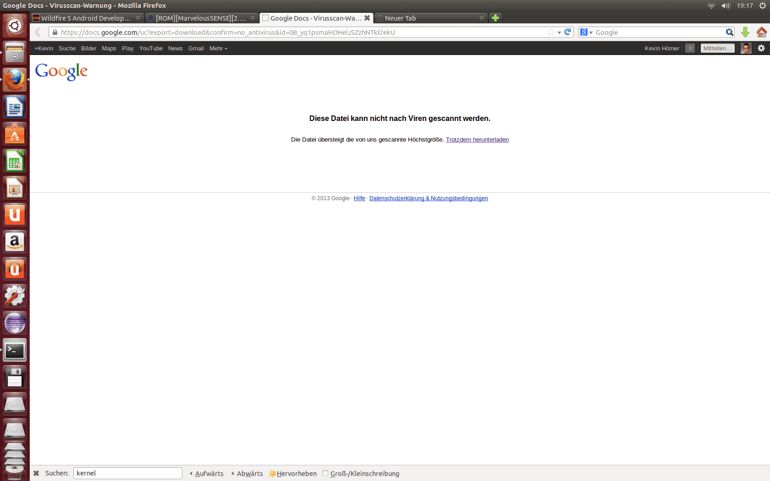Reload the page with refresh icon

[568, 32]
